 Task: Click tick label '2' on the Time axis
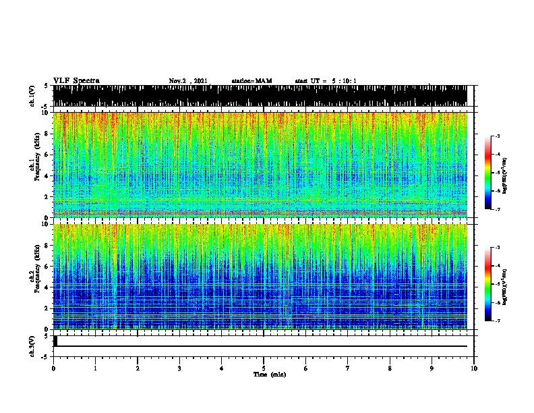coord(138,368)
